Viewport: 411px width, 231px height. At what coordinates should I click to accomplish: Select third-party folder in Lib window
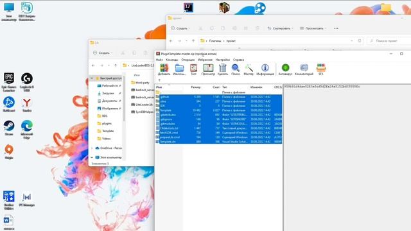click(x=140, y=83)
